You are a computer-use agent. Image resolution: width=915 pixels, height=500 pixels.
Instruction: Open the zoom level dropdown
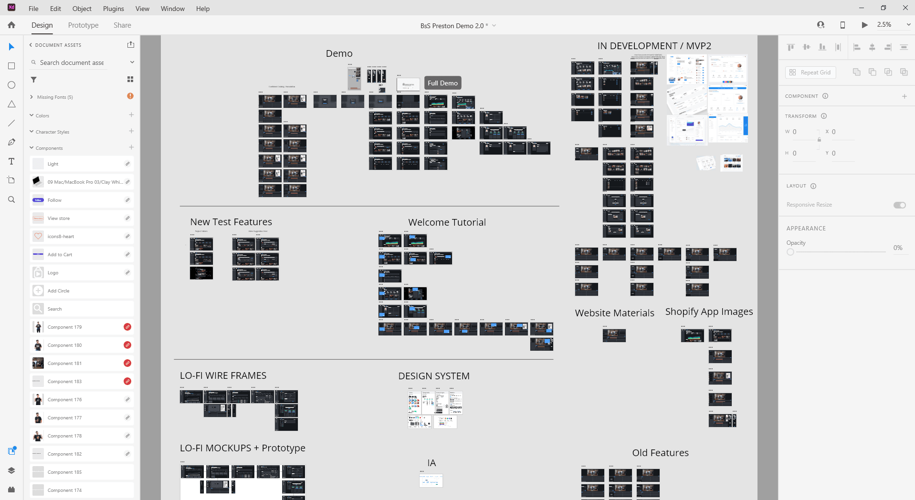pos(908,24)
